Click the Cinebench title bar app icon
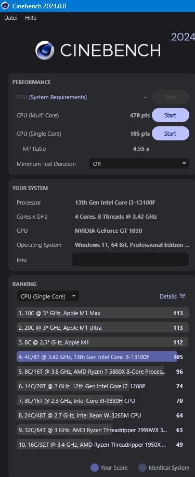The image size is (195, 477). point(5,6)
